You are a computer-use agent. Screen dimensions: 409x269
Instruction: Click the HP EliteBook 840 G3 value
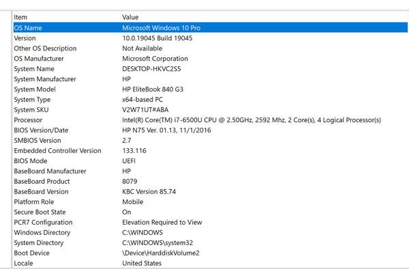[x=153, y=89]
